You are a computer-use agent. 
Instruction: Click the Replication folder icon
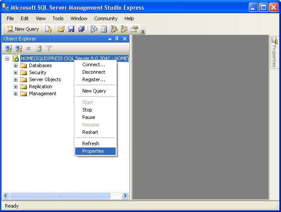coord(23,86)
